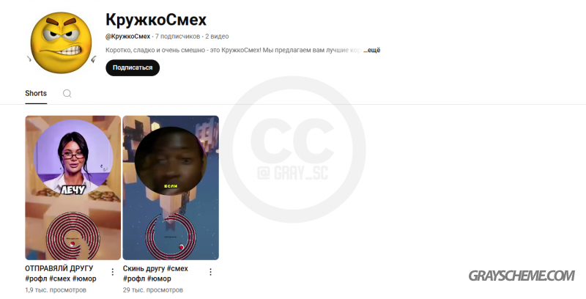Image resolution: width=586 pixels, height=299 pixels.
Task: Click the Подписаться button
Action: point(133,67)
